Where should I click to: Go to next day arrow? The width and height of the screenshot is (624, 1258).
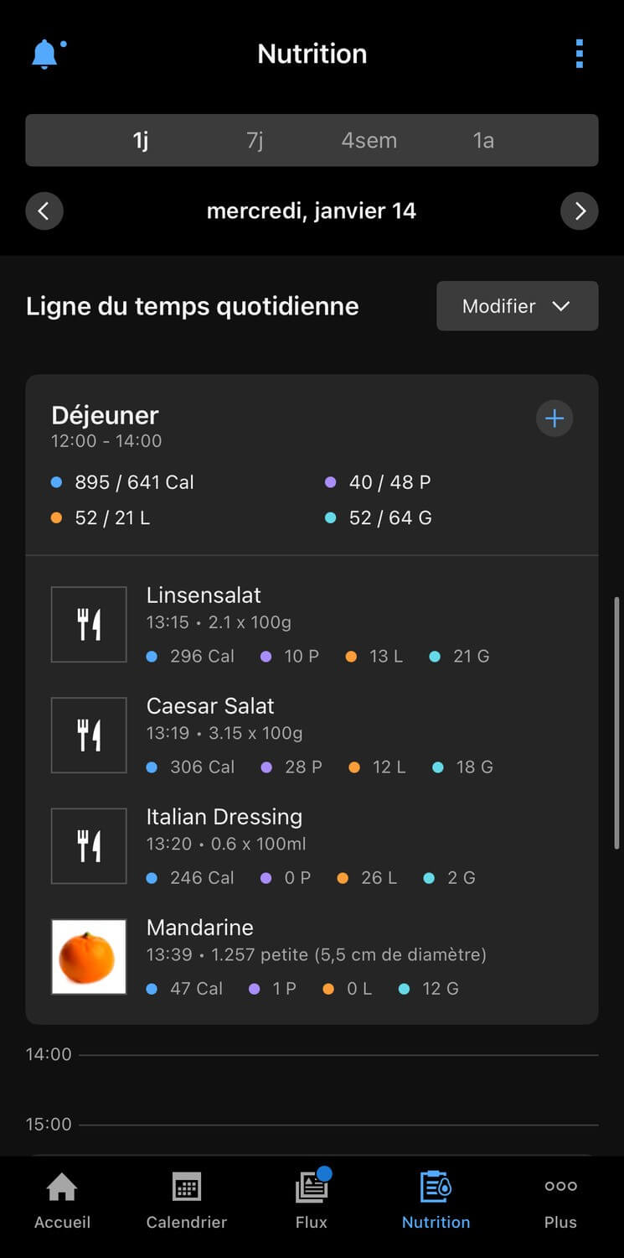[579, 211]
